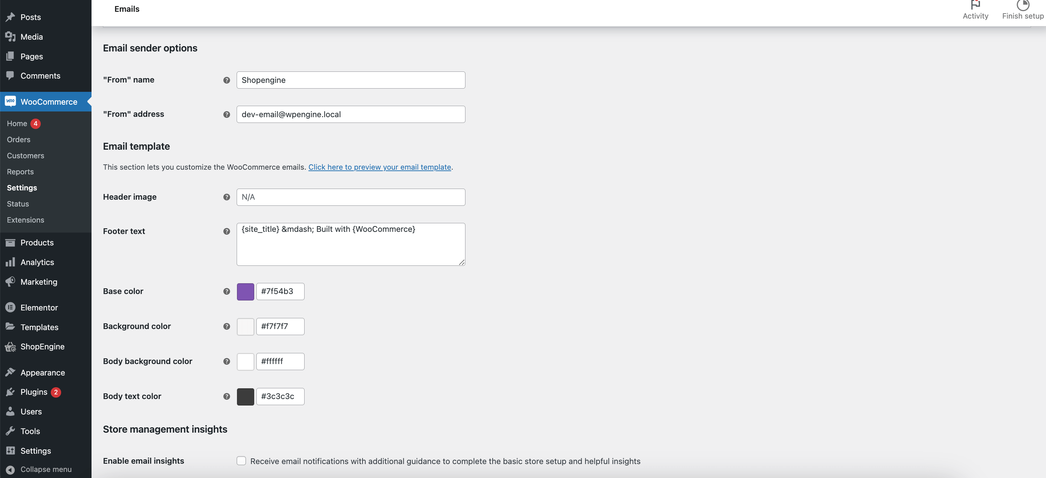Click the Base color help icon
The image size is (1046, 478).
click(x=226, y=291)
